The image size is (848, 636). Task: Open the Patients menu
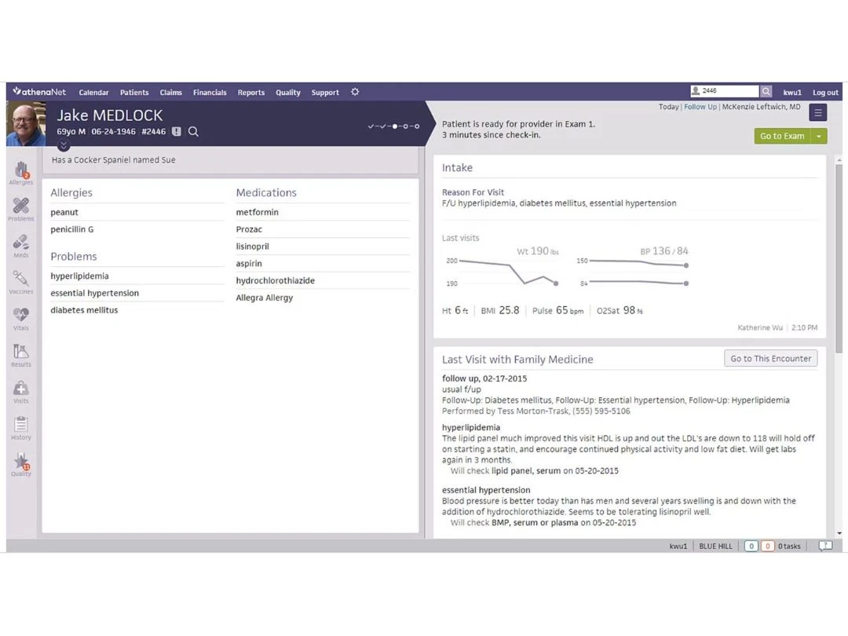click(134, 93)
